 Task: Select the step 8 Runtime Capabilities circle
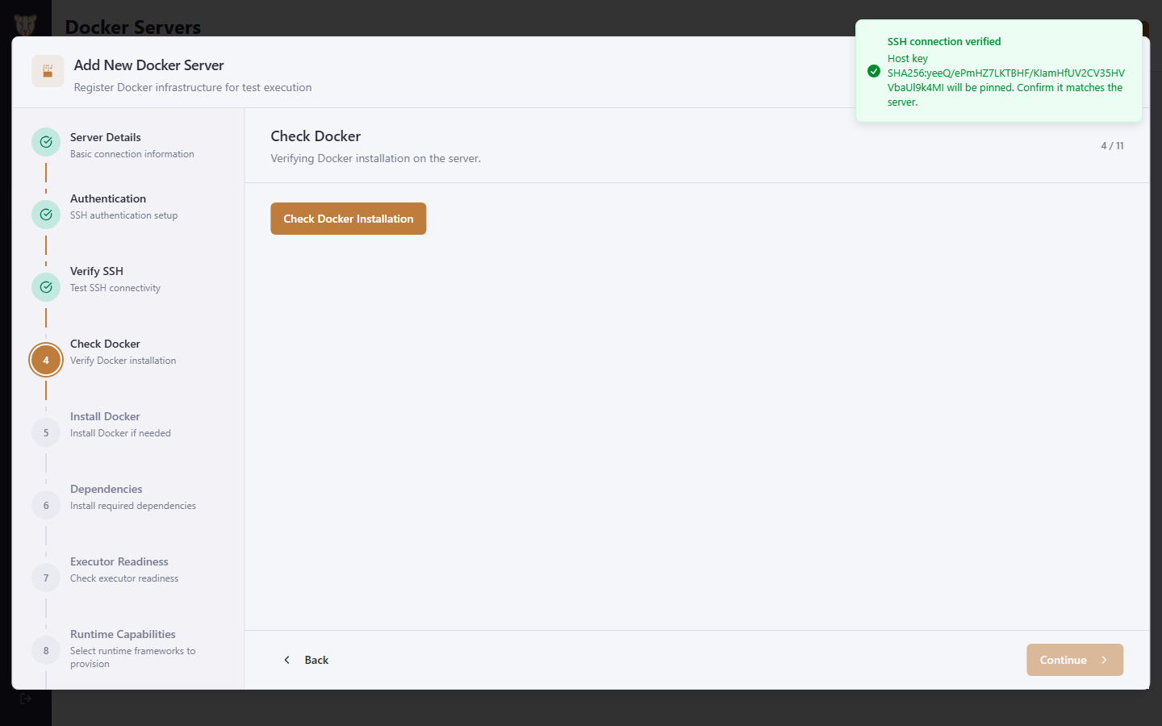pos(46,650)
